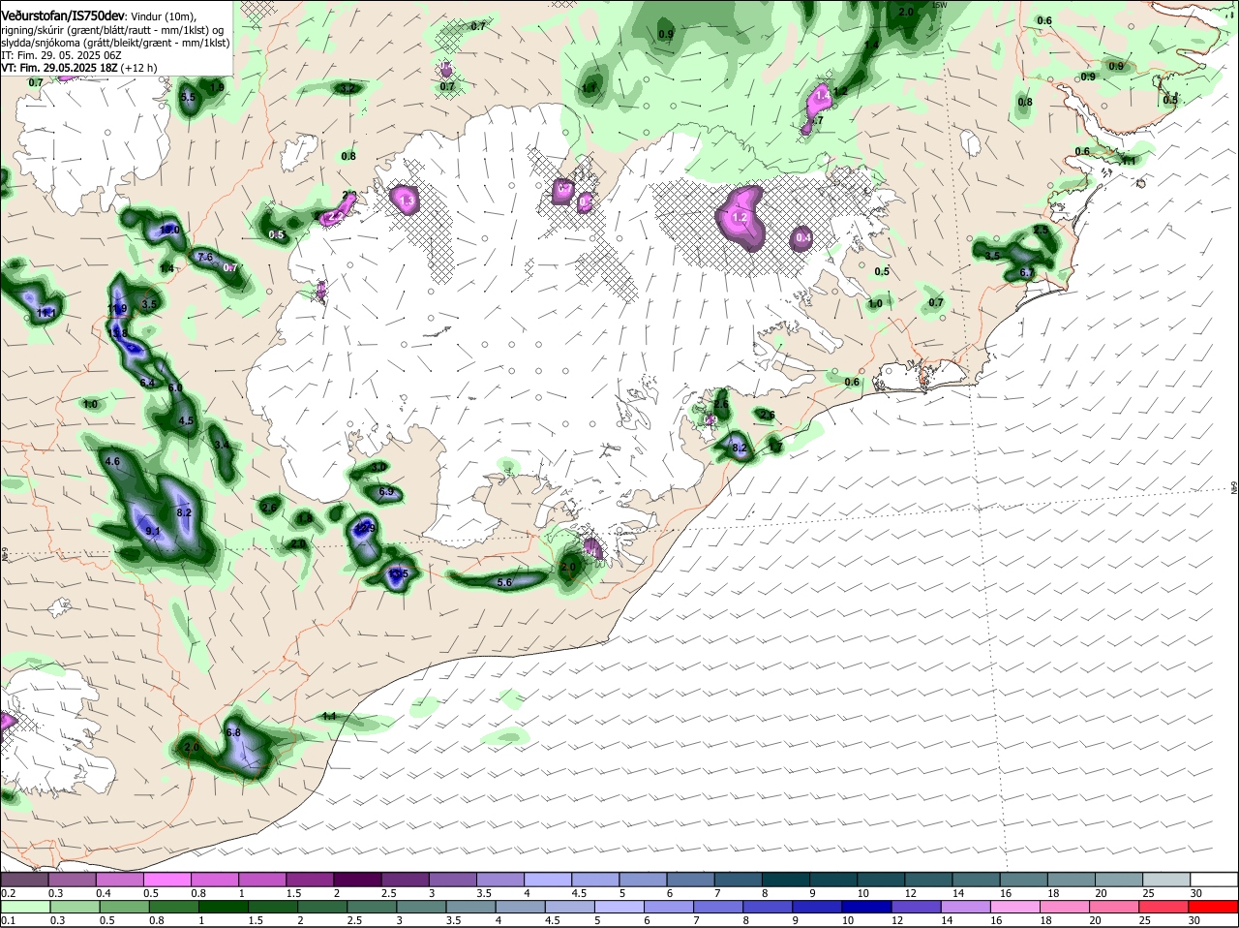The image size is (1239, 928).
Task: Select the lavender swatch between 4 and 4.5, upper legend
Action: coord(548,880)
